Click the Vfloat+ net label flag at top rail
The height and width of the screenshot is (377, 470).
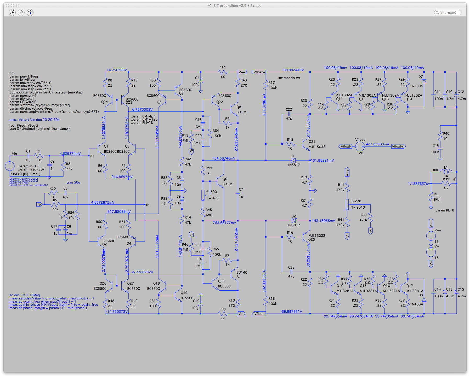[259, 72]
